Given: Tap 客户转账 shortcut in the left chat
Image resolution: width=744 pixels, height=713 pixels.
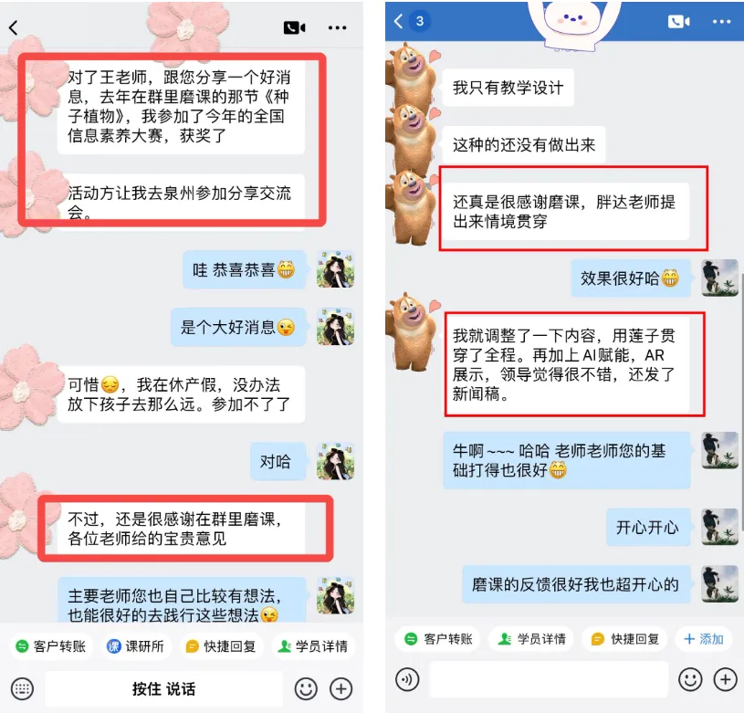Looking at the screenshot, I should (51, 646).
